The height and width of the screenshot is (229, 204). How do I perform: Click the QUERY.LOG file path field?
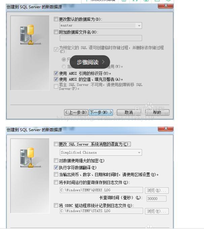click(x=101, y=190)
